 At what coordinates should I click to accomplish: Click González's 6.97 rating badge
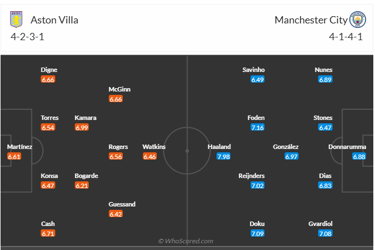coord(291,157)
